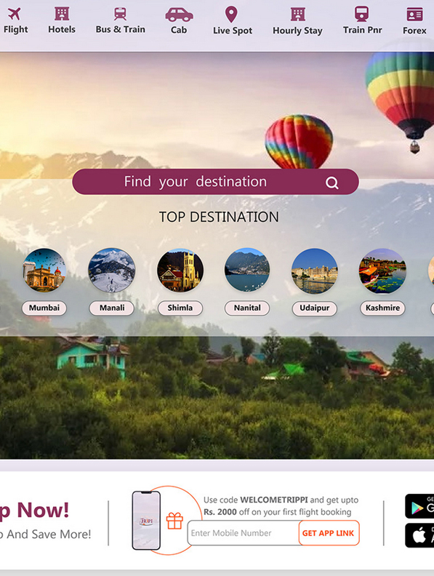This screenshot has width=434, height=576.
Task: Click the Find your destination search bar
Action: 215,182
